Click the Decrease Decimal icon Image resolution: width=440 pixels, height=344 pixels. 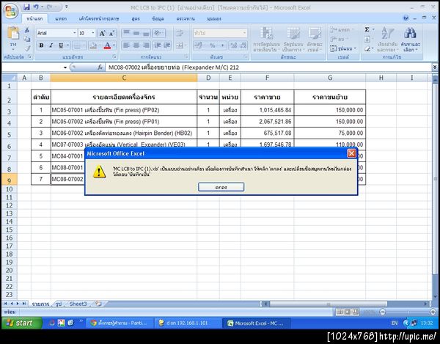(243, 45)
